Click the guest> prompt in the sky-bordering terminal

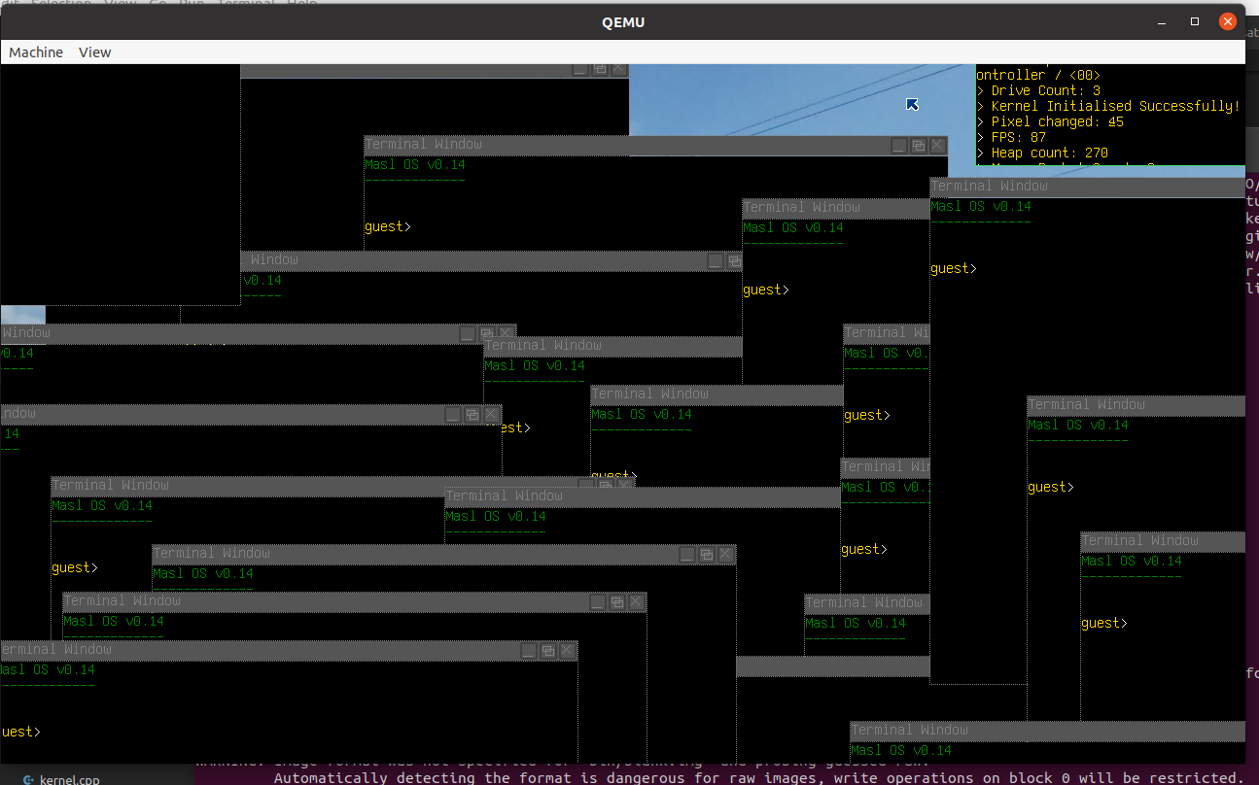[x=388, y=227]
